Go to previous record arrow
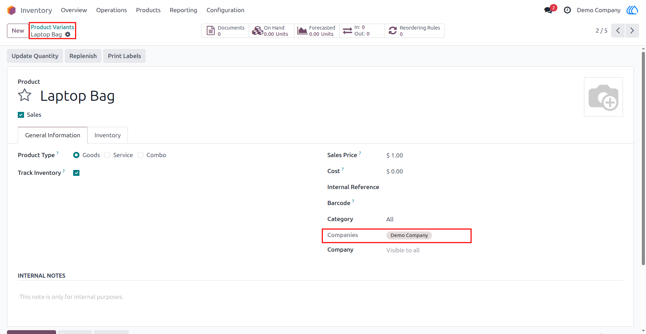This screenshot has width=646, height=334. pos(618,31)
